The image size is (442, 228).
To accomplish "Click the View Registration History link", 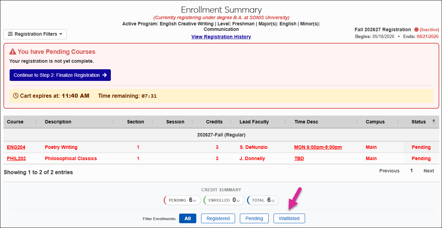I will (x=221, y=37).
